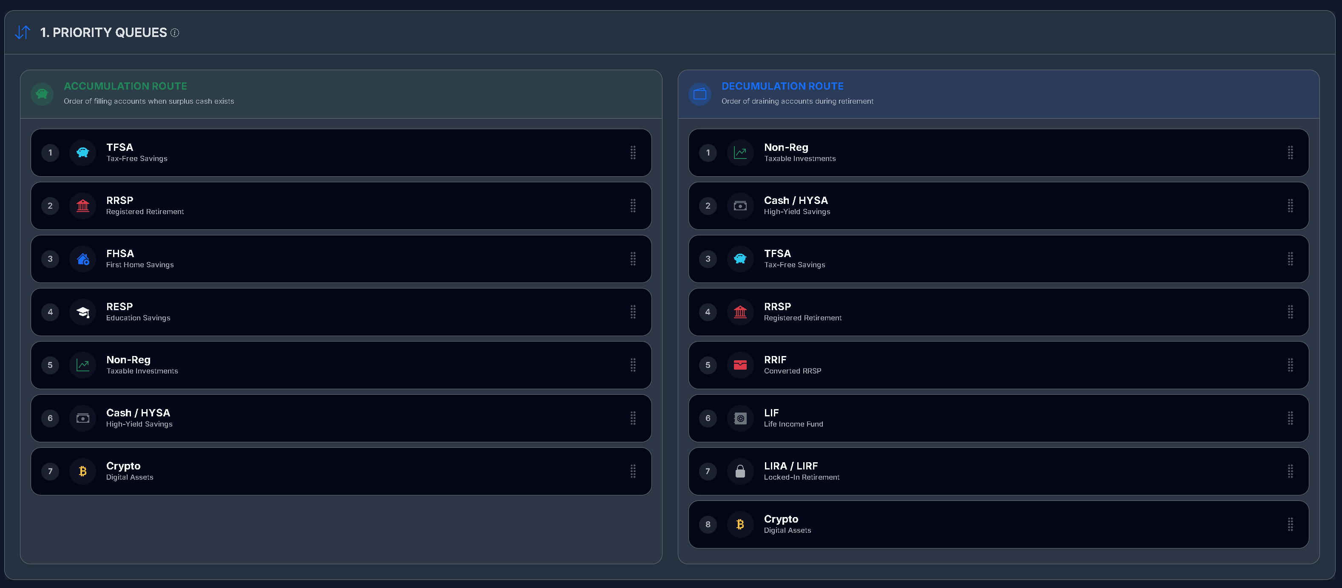Click the LIRA / LIRF padlock icon

coord(740,471)
